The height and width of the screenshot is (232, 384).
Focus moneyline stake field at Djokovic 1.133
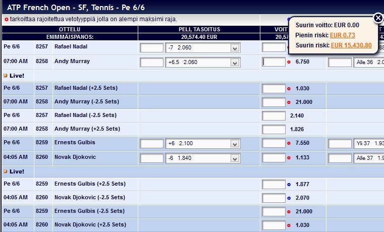[x=273, y=158]
